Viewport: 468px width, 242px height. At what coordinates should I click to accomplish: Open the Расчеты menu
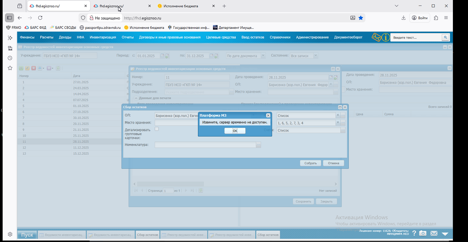(47, 37)
